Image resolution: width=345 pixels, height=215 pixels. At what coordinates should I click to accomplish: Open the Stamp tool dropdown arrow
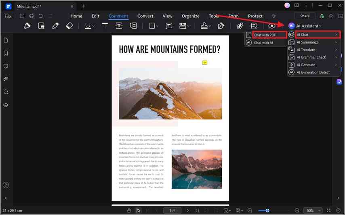pyautogui.click(x=210, y=26)
